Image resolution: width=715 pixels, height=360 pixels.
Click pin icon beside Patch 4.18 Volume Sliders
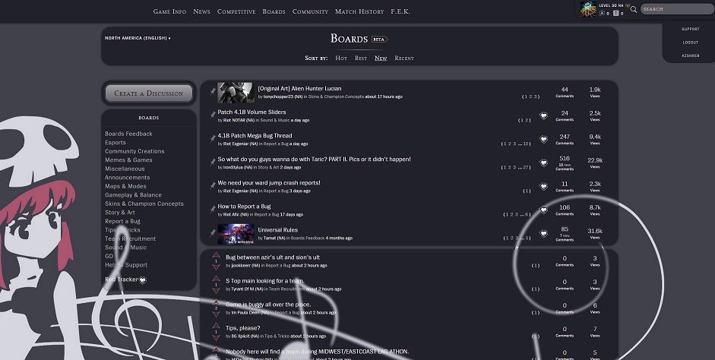(213, 115)
